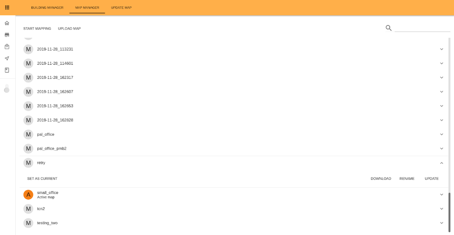Click the M avatar of tcn2
Image resolution: width=454 pixels, height=235 pixels.
coord(28,209)
